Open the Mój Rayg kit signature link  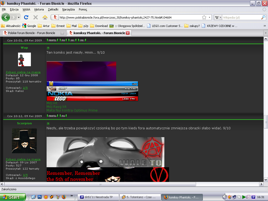tap(57, 107)
